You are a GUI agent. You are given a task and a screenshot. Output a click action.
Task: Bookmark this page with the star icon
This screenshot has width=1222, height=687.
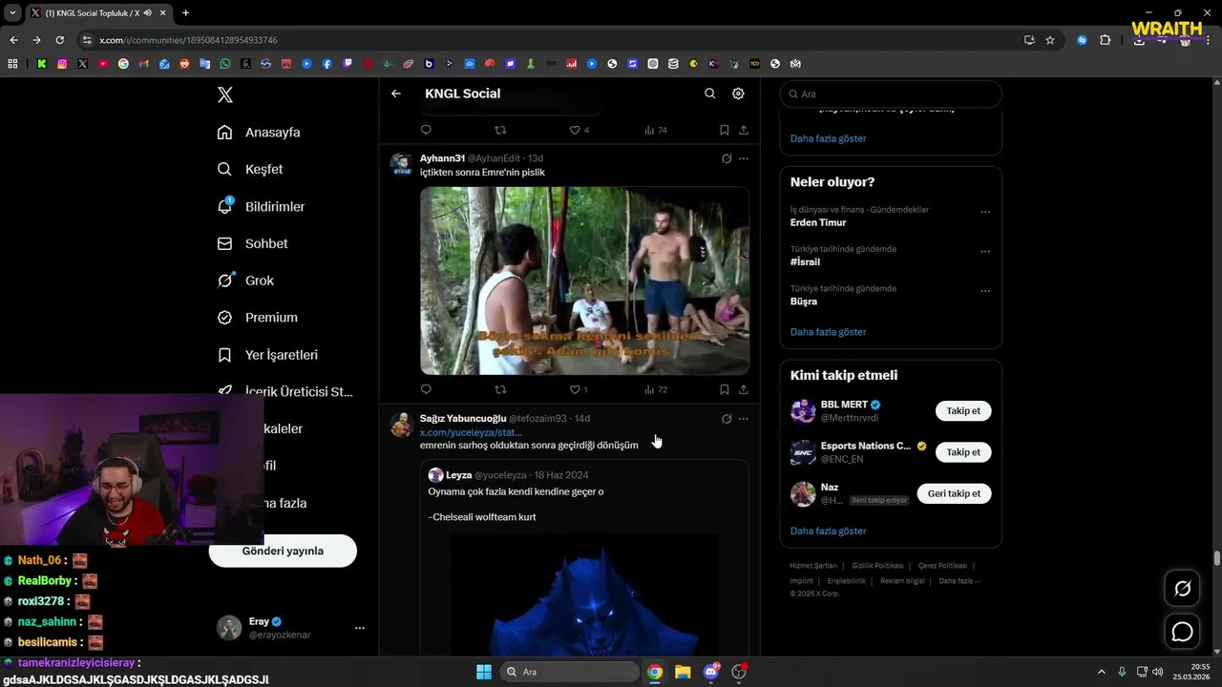tap(1050, 40)
